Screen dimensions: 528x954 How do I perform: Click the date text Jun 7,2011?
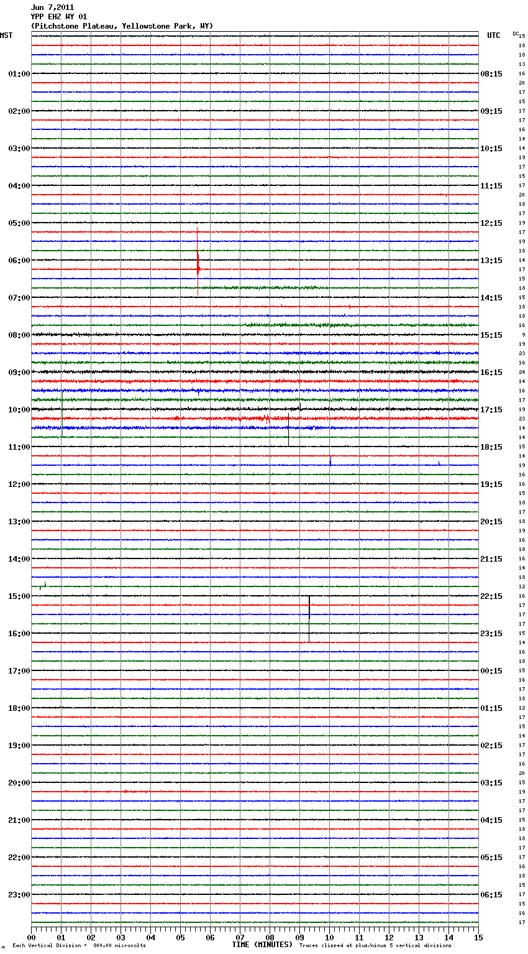click(x=52, y=7)
